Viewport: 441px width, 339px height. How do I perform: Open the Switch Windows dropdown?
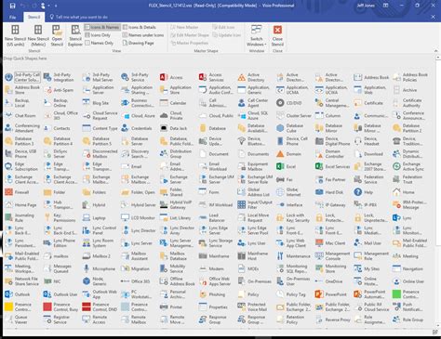[x=257, y=35]
